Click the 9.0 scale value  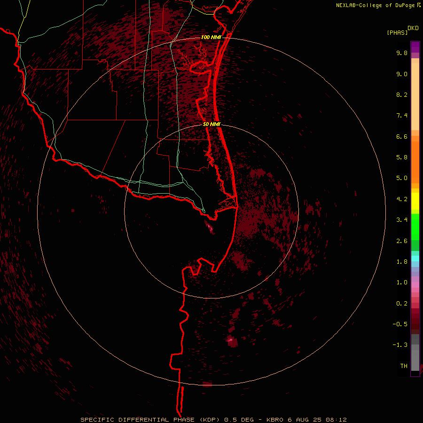click(402, 74)
